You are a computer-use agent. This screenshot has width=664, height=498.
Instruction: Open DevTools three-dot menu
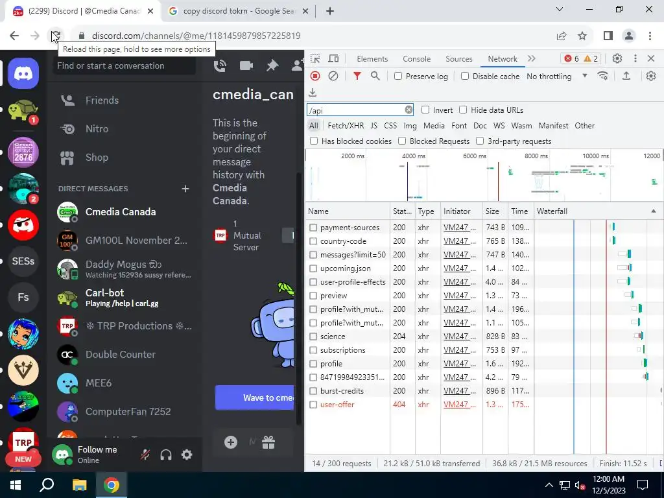pyautogui.click(x=635, y=58)
